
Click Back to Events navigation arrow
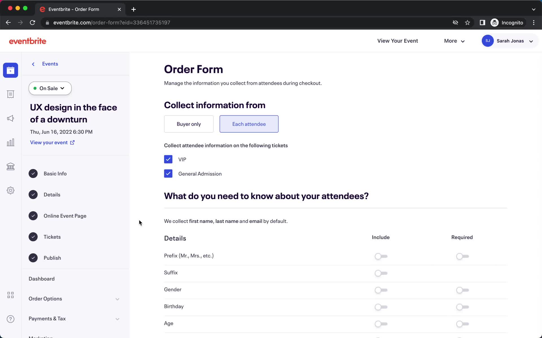pos(33,64)
